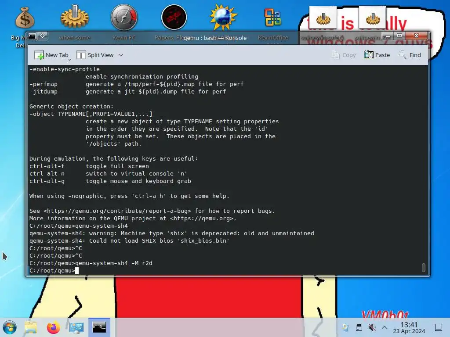
Task: Click the 'When using -nographic' help line
Action: (130, 196)
